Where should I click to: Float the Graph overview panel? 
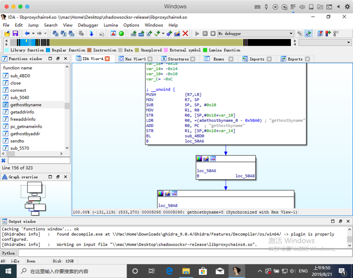[x=58, y=177]
